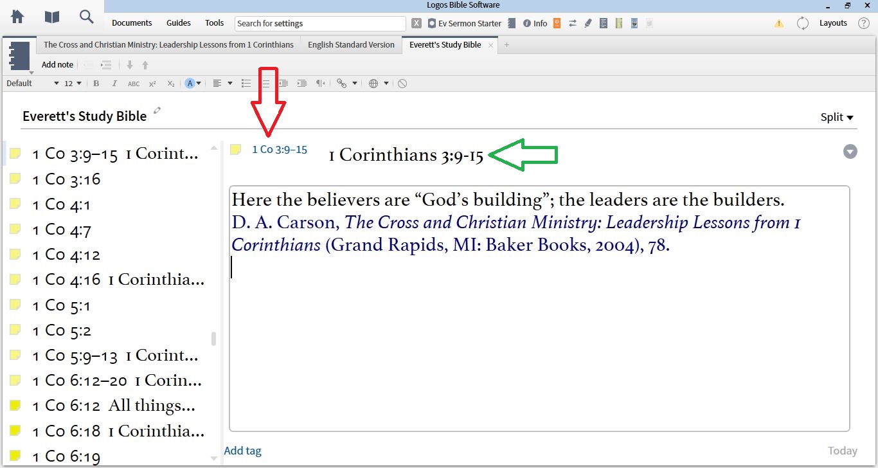This screenshot has width=878, height=468.
Task: Toggle ABC small caps formatting
Action: click(134, 84)
